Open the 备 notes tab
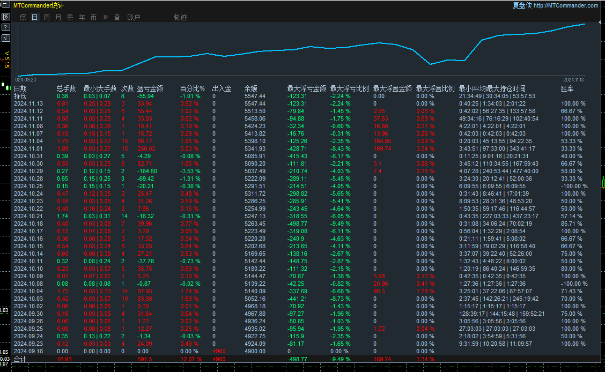Screen dimensions: 605x372 click(x=117, y=17)
